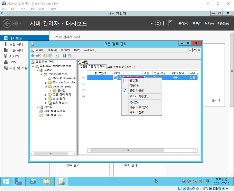Expand the 스타터 GPO node
The width and height of the screenshot is (234, 191).
point(46,103)
